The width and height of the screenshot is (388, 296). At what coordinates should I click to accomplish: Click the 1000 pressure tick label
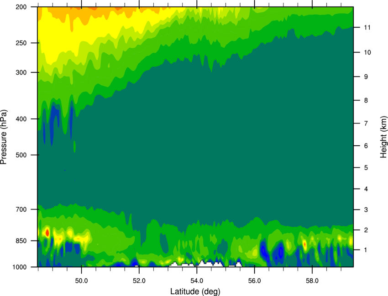(x=19, y=267)
